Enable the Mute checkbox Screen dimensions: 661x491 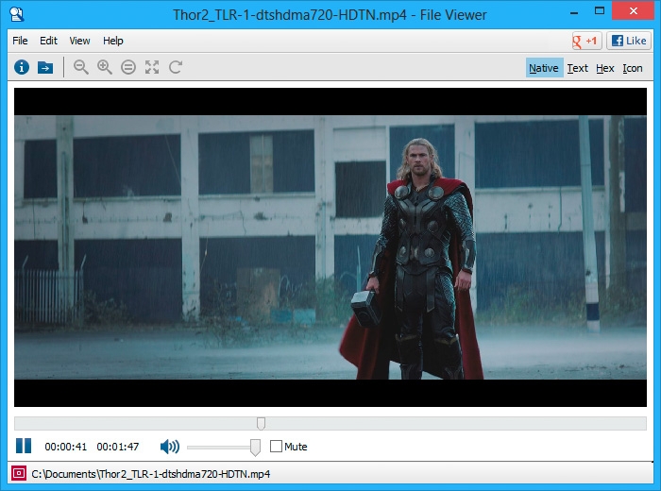(x=276, y=447)
